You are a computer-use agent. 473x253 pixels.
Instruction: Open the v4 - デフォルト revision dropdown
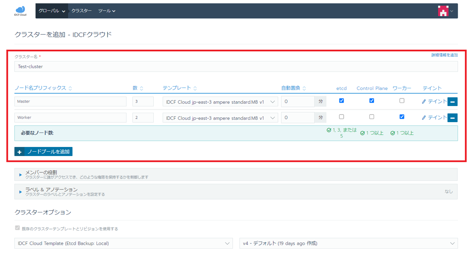[349, 243]
